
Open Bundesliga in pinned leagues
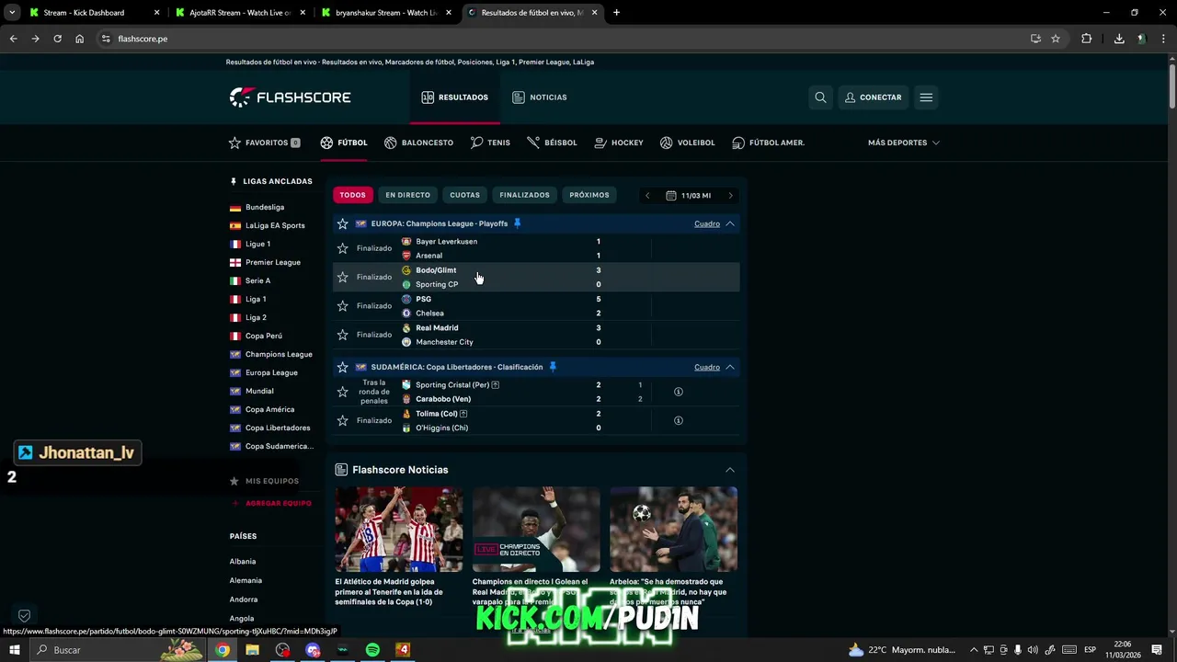click(265, 207)
